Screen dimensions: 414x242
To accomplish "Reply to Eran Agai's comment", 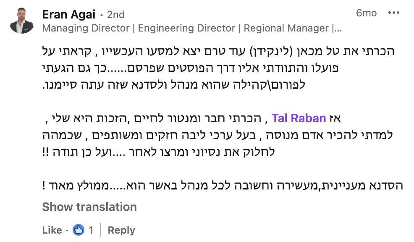I will pos(121,230).
